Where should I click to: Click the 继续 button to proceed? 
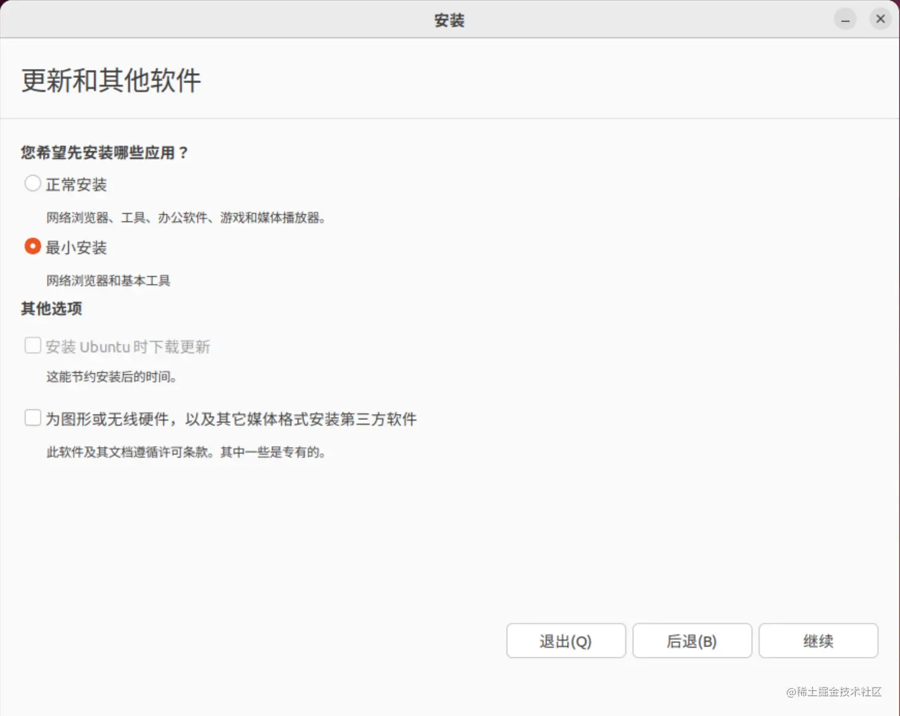[818, 640]
